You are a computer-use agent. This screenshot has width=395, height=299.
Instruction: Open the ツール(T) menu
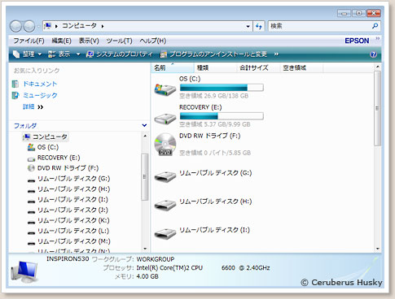tap(119, 41)
